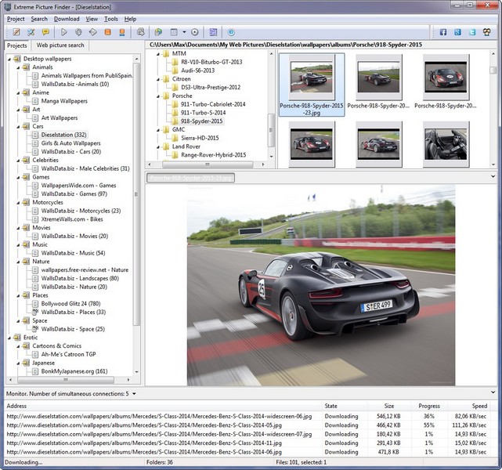Collapse the Desktop wallpapers tree node
The width and height of the screenshot is (502, 470).
point(8,59)
